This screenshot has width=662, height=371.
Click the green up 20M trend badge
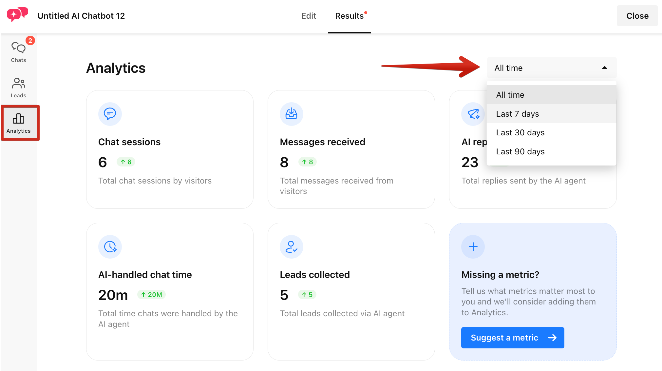pos(151,295)
